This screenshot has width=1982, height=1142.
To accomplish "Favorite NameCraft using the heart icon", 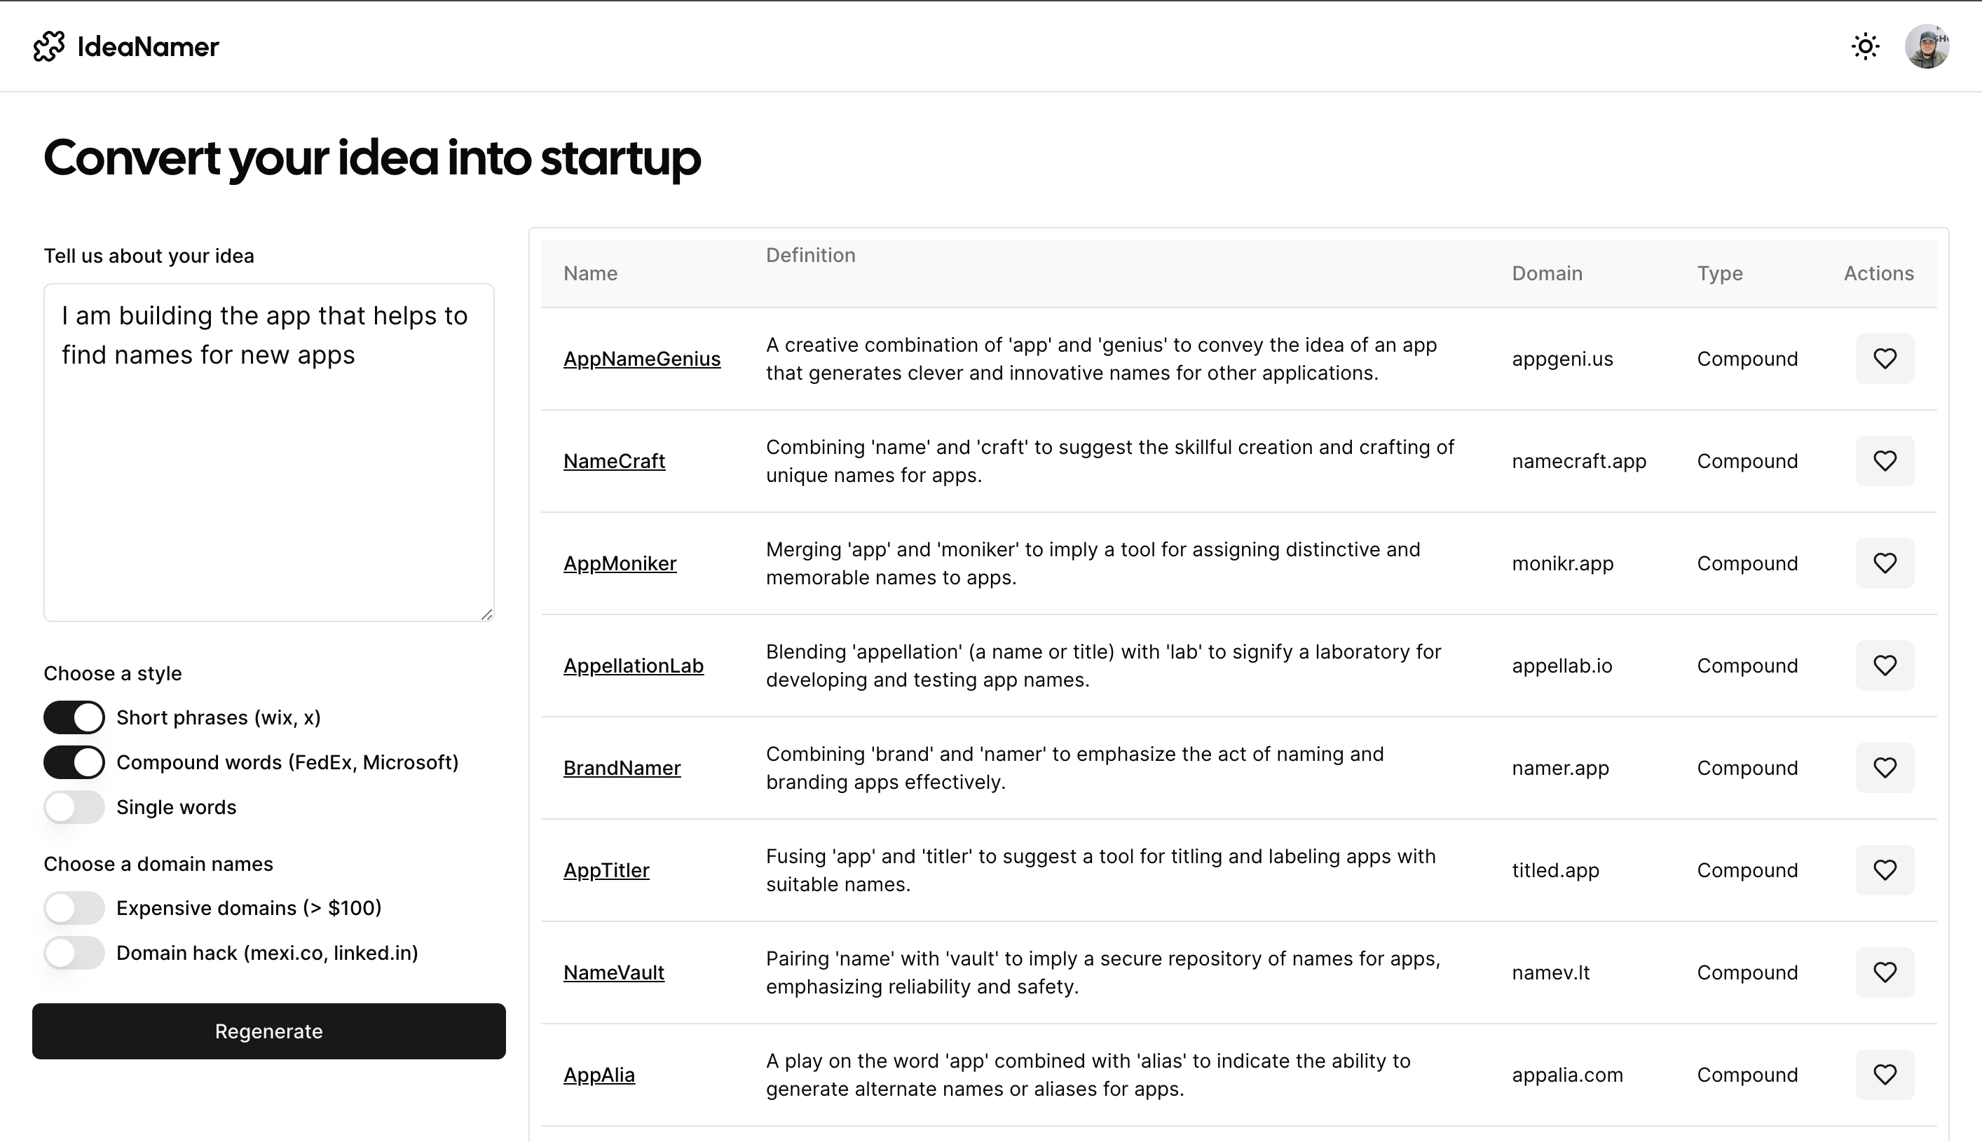I will point(1885,461).
